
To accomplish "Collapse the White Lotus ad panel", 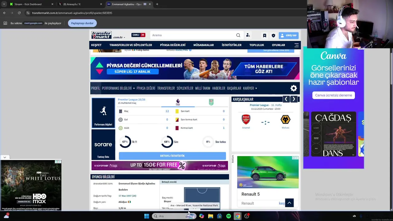I will tap(5, 157).
